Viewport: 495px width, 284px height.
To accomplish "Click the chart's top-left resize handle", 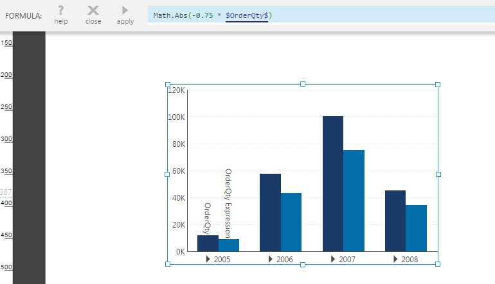I will (168, 85).
